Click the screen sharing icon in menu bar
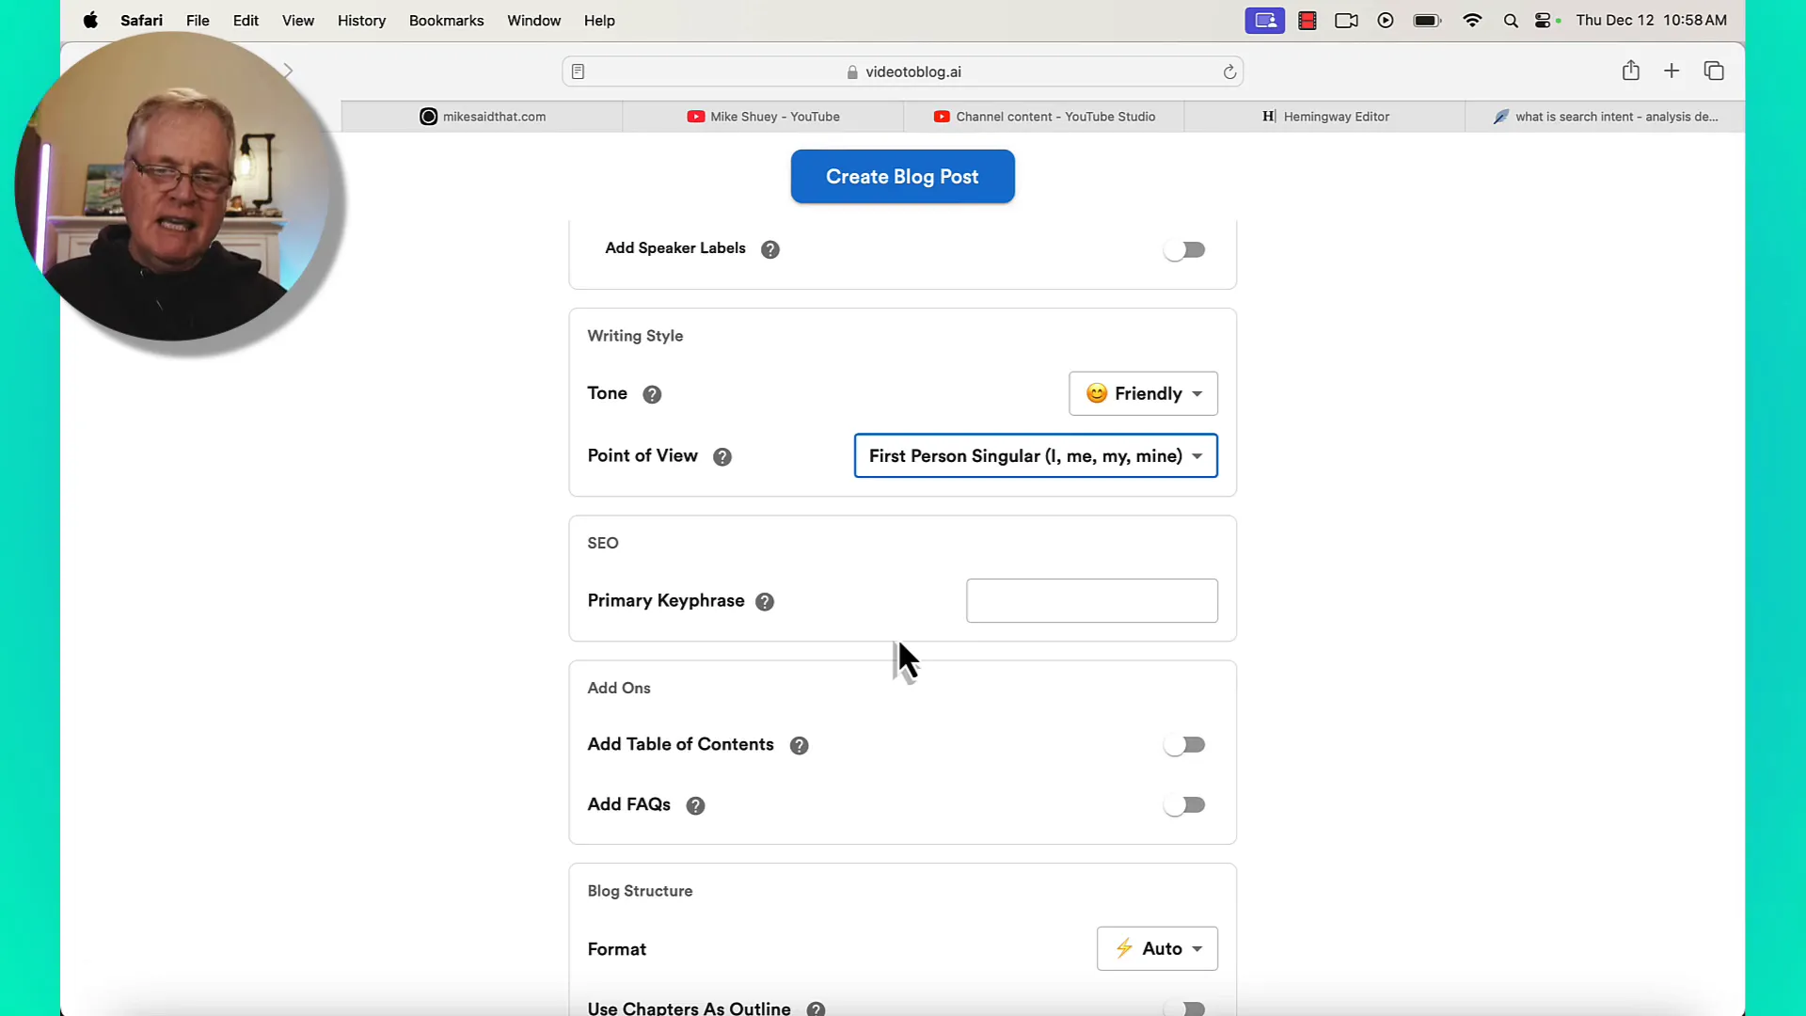This screenshot has height=1016, width=1806. (x=1265, y=20)
